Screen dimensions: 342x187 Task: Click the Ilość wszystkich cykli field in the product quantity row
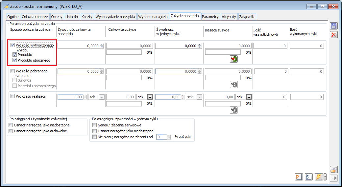pyautogui.click(x=270, y=46)
